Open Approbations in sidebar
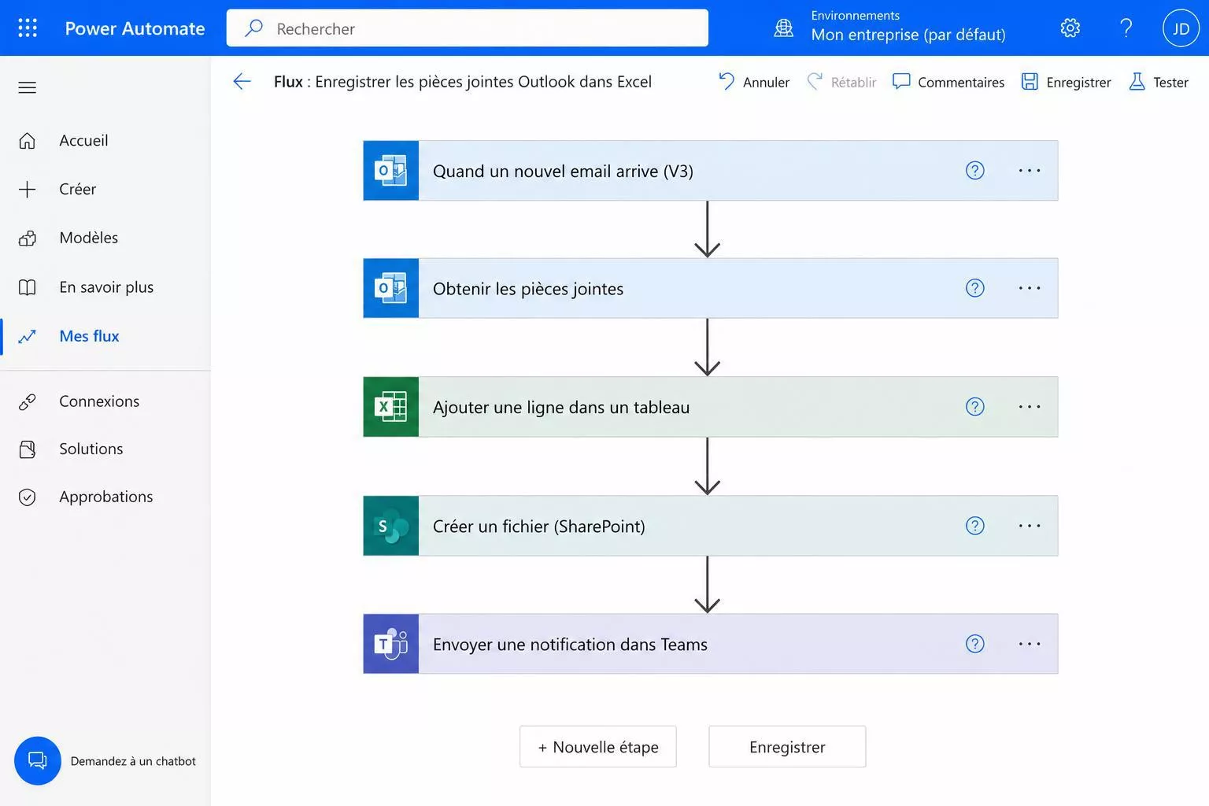The height and width of the screenshot is (806, 1209). (x=105, y=497)
